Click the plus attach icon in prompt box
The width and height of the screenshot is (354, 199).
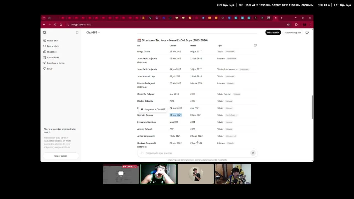tap(142, 153)
